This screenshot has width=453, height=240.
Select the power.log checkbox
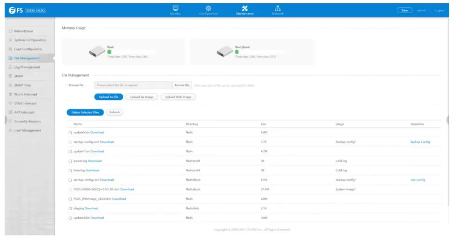tap(70, 161)
